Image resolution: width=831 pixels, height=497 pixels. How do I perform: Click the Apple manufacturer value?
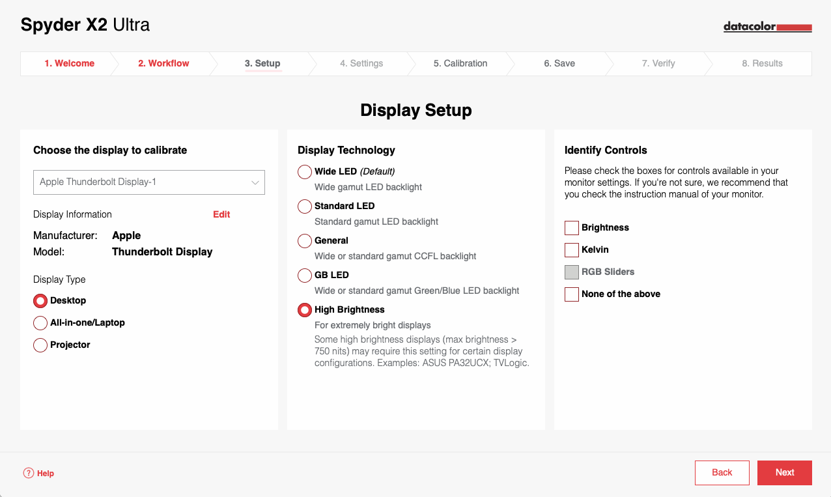point(126,236)
